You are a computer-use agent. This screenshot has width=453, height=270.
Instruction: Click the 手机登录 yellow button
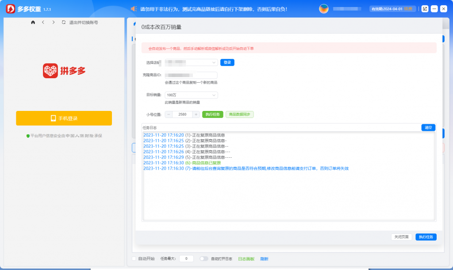64,118
